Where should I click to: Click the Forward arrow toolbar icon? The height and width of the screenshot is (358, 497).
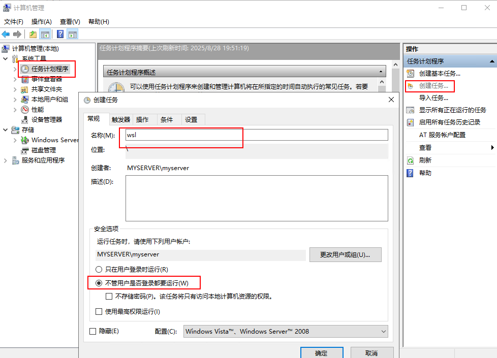(17, 34)
